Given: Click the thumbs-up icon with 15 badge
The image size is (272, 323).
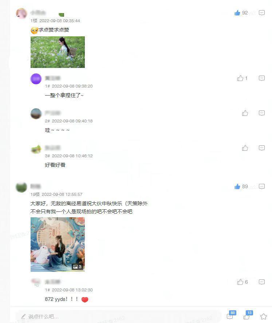Looking at the screenshot, I should (248, 316).
